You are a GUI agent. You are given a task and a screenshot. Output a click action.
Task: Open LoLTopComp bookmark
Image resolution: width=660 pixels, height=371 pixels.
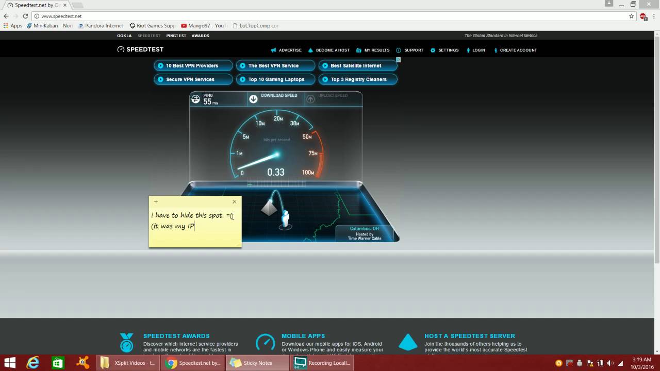(x=256, y=25)
